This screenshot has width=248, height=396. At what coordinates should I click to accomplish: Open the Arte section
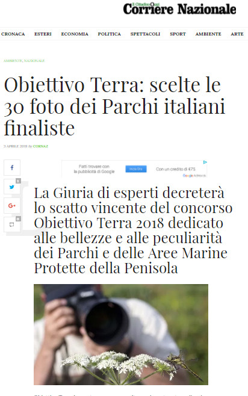(x=237, y=34)
